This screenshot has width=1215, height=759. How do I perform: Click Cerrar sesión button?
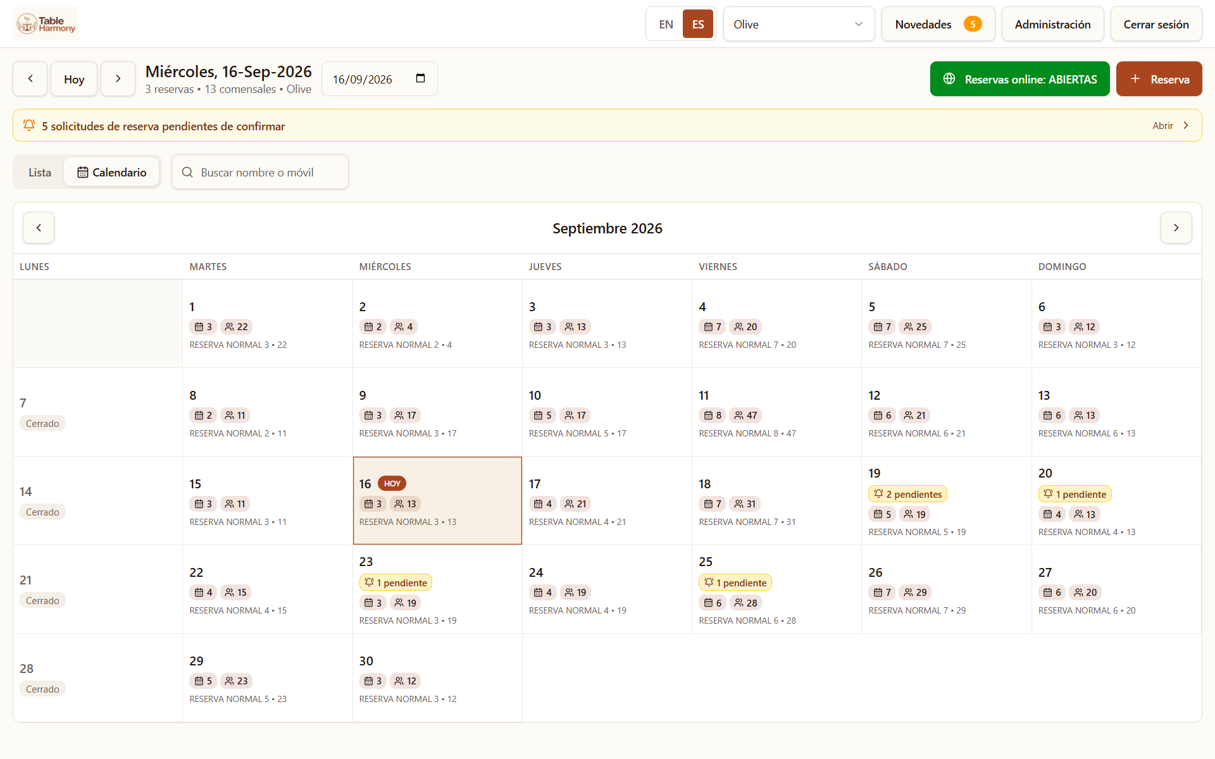coord(1156,24)
